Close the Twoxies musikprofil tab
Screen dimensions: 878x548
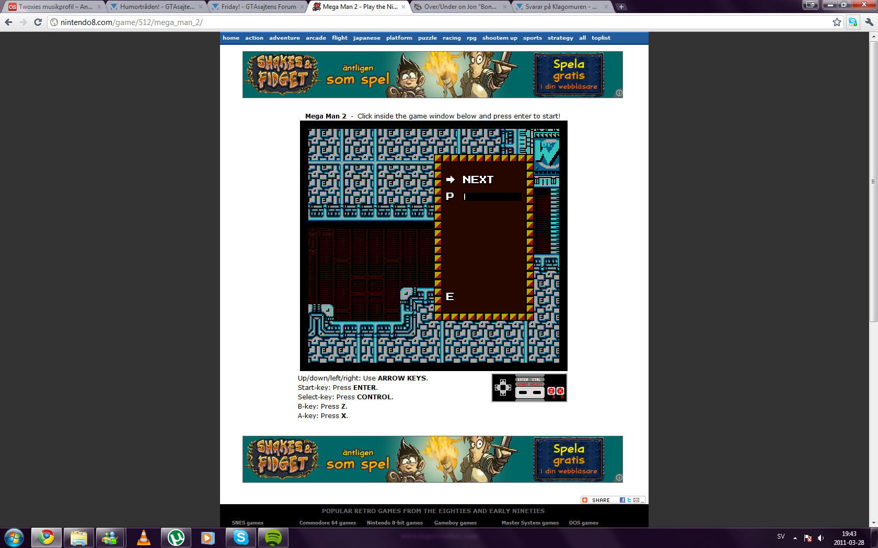coord(99,7)
